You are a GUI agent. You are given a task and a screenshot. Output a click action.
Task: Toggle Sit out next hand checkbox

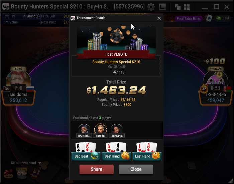tap(7, 163)
